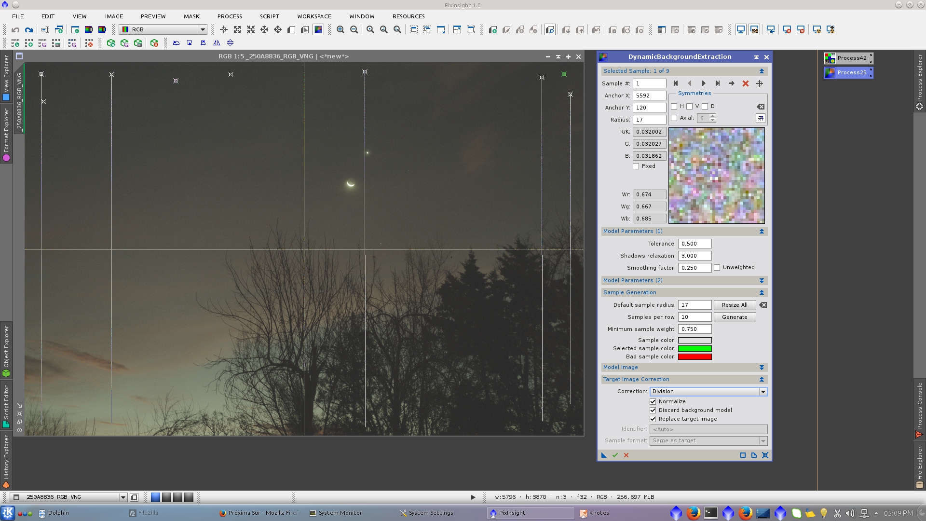Image resolution: width=926 pixels, height=521 pixels.
Task: Open the Correction dropdown showing Division
Action: (708, 392)
